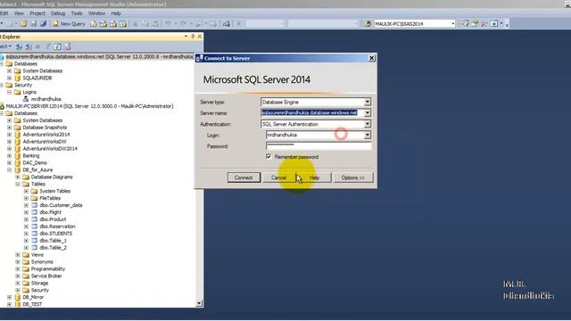The width and height of the screenshot is (571, 321).
Task: Click the Analysis Services MDX Query icon
Action: (x=103, y=24)
